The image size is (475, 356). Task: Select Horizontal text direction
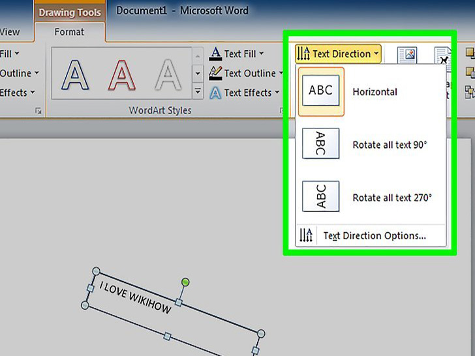371,92
